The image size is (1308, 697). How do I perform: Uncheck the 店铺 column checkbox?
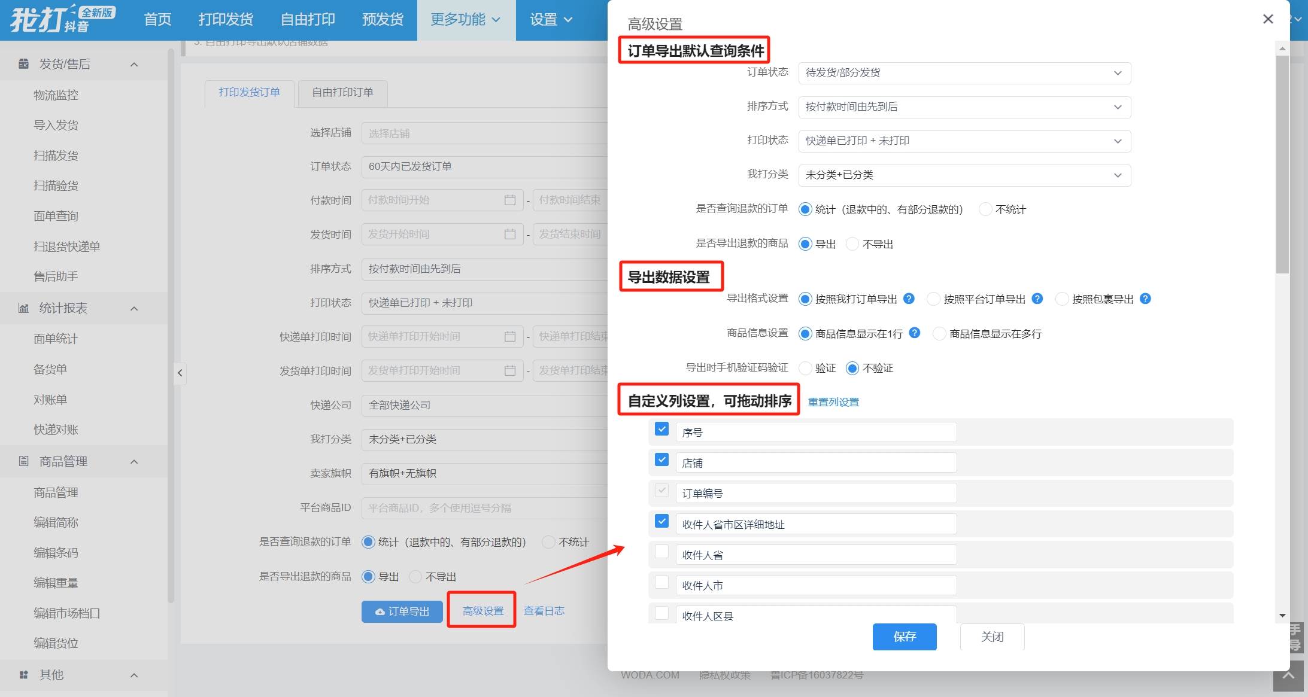point(661,459)
